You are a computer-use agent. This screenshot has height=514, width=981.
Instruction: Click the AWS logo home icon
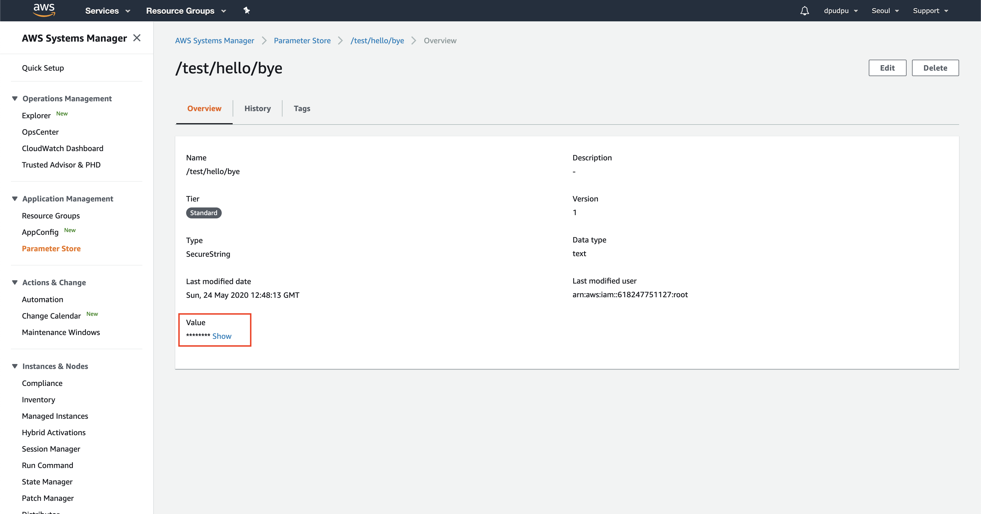pyautogui.click(x=44, y=10)
